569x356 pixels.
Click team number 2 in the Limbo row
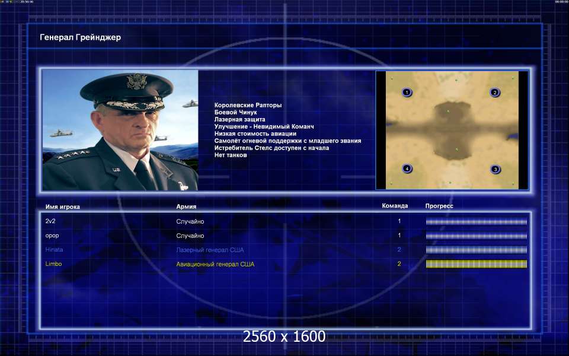[399, 263]
